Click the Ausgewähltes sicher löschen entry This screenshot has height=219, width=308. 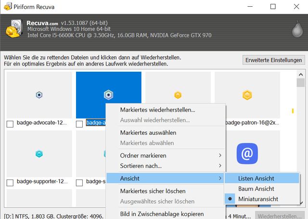pyautogui.click(x=165, y=202)
